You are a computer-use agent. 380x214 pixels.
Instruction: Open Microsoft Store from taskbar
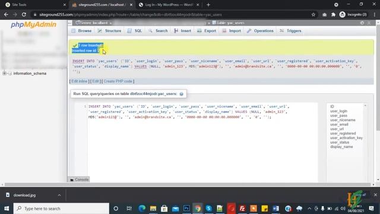point(164,209)
